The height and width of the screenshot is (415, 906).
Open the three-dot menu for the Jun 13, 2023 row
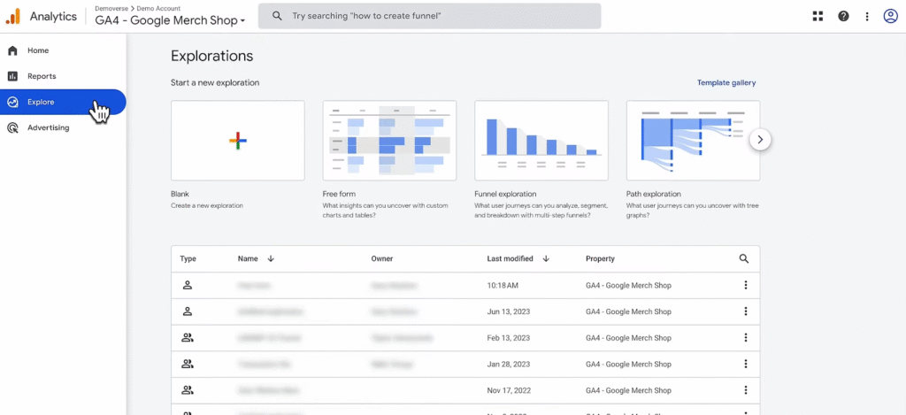click(x=745, y=311)
